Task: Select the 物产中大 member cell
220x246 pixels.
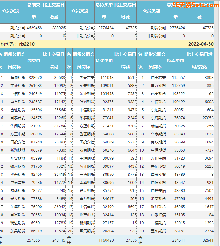Action: (x=87, y=215)
